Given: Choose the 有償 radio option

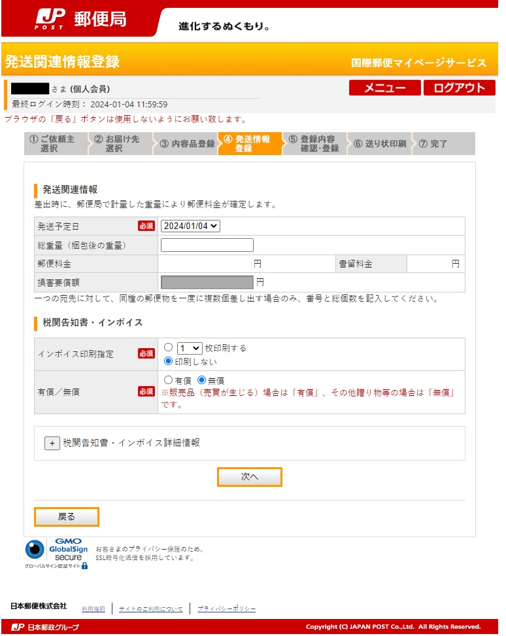Looking at the screenshot, I should pos(169,380).
